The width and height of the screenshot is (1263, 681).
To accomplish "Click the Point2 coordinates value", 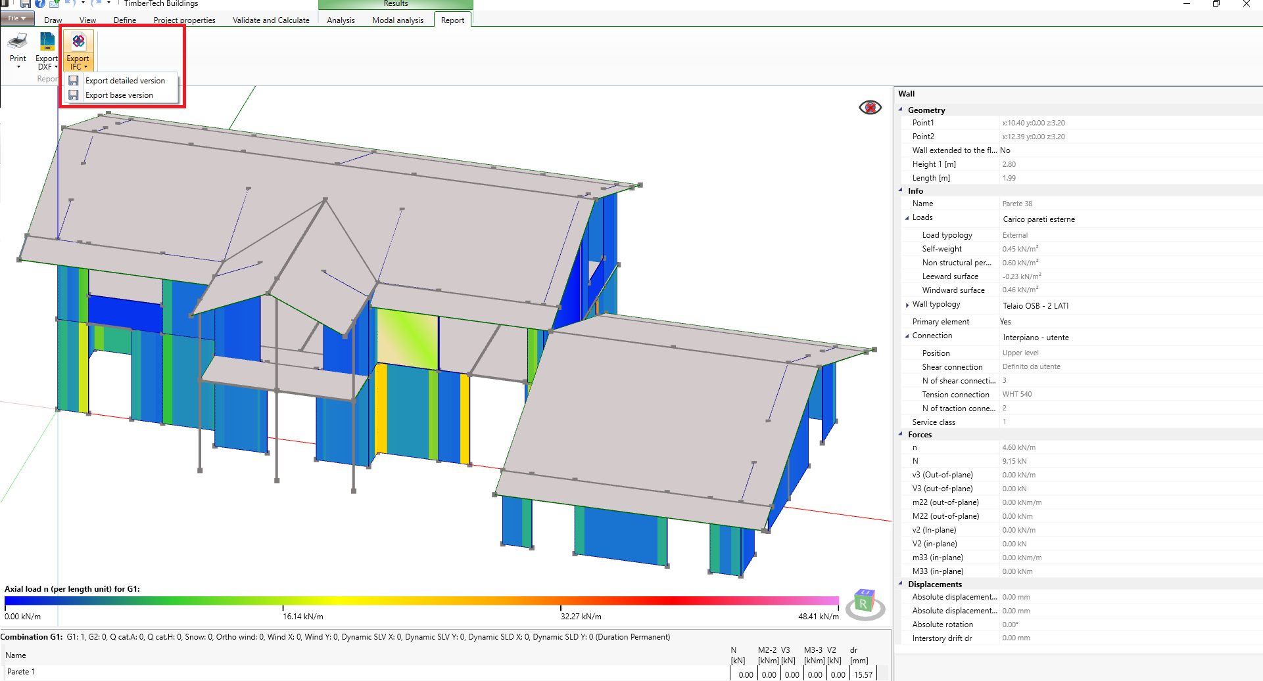I will (x=1034, y=137).
